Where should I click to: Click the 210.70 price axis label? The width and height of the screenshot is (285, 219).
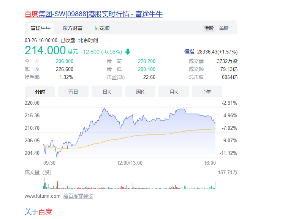tap(32, 128)
